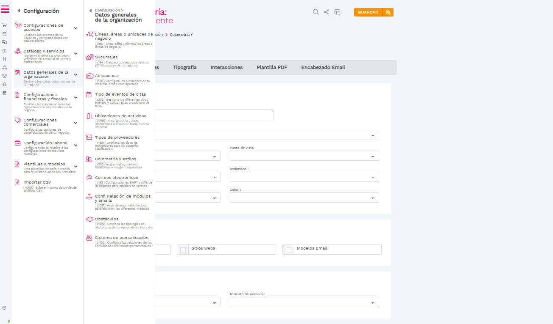The width and height of the screenshot is (553, 324).
Task: Click the save options icon beside Guardar
Action: 388,12
